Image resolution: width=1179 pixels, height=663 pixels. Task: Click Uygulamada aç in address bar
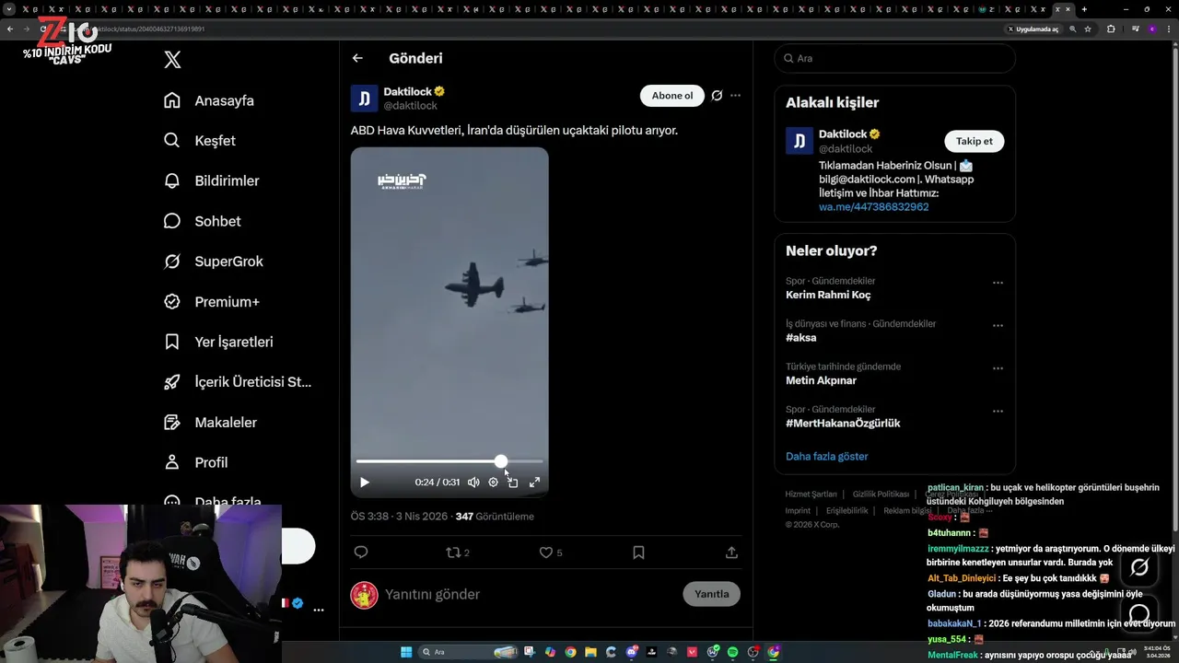click(1033, 29)
